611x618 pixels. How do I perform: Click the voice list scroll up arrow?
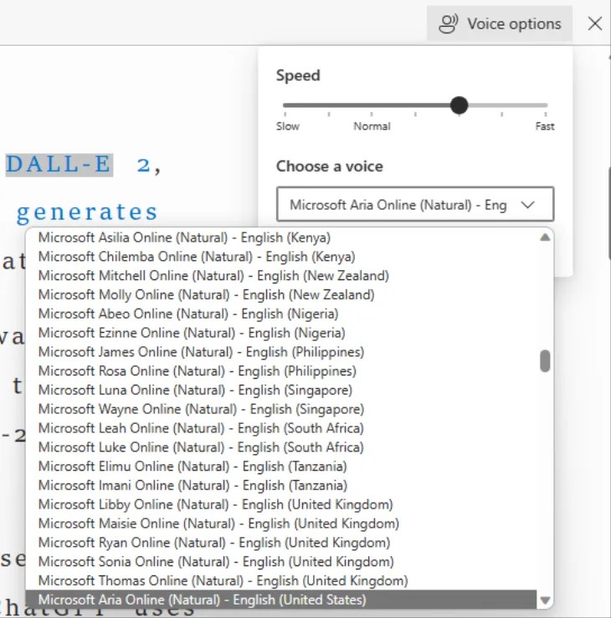click(x=545, y=237)
